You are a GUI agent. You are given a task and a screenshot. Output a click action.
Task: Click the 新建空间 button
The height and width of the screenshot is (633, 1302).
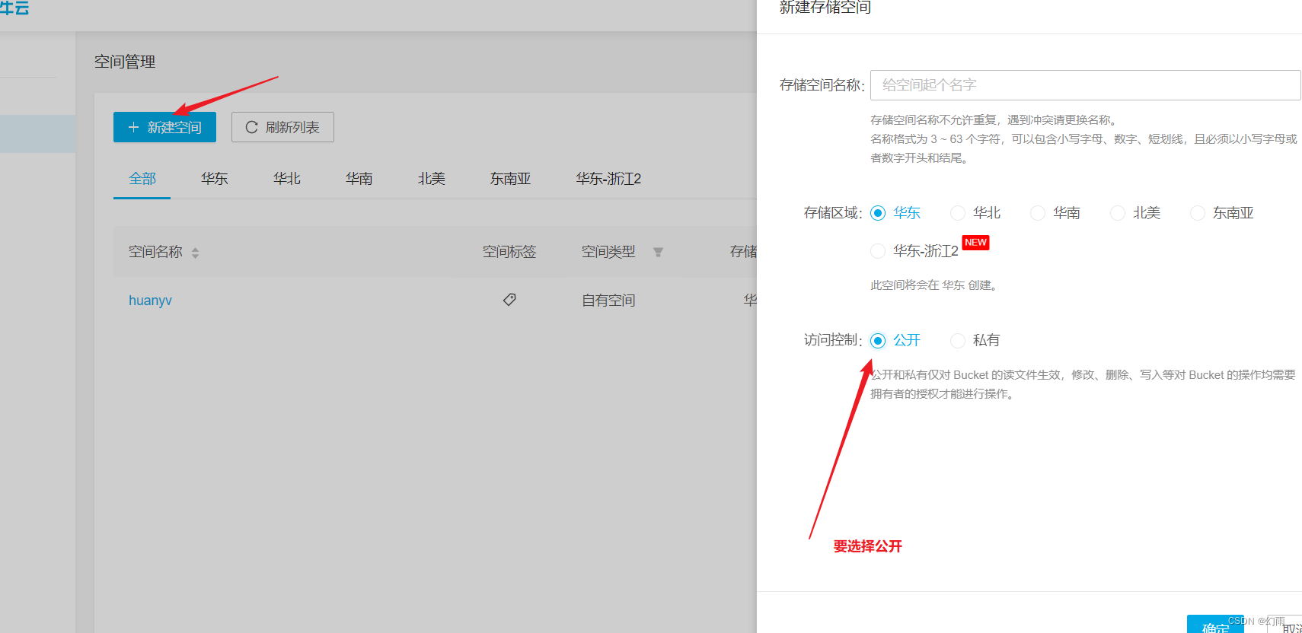pyautogui.click(x=164, y=127)
